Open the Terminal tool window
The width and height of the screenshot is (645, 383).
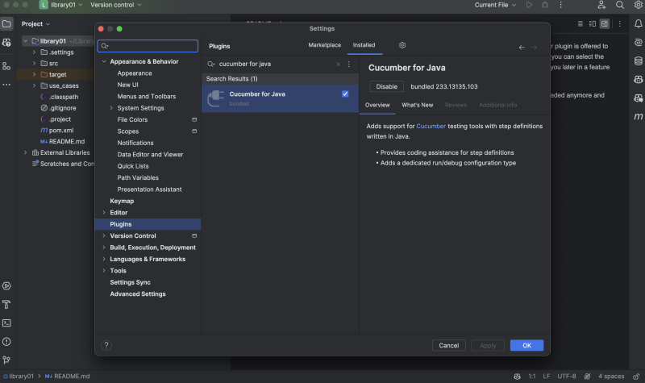coord(6,323)
